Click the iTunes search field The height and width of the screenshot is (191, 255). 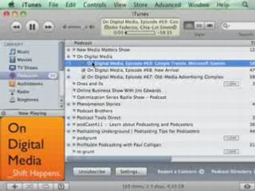click(238, 26)
